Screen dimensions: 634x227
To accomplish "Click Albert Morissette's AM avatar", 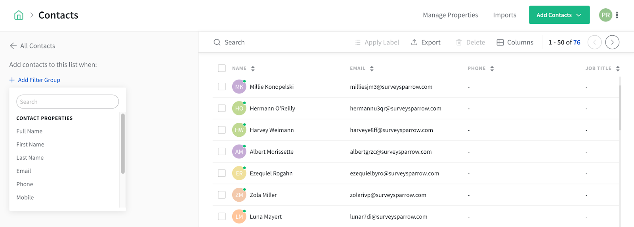I will pyautogui.click(x=239, y=152).
